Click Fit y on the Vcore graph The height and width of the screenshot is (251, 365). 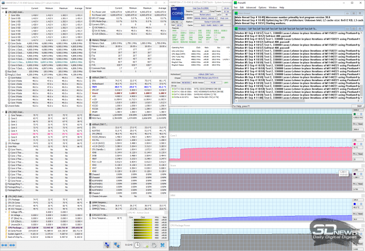[x=355, y=184]
